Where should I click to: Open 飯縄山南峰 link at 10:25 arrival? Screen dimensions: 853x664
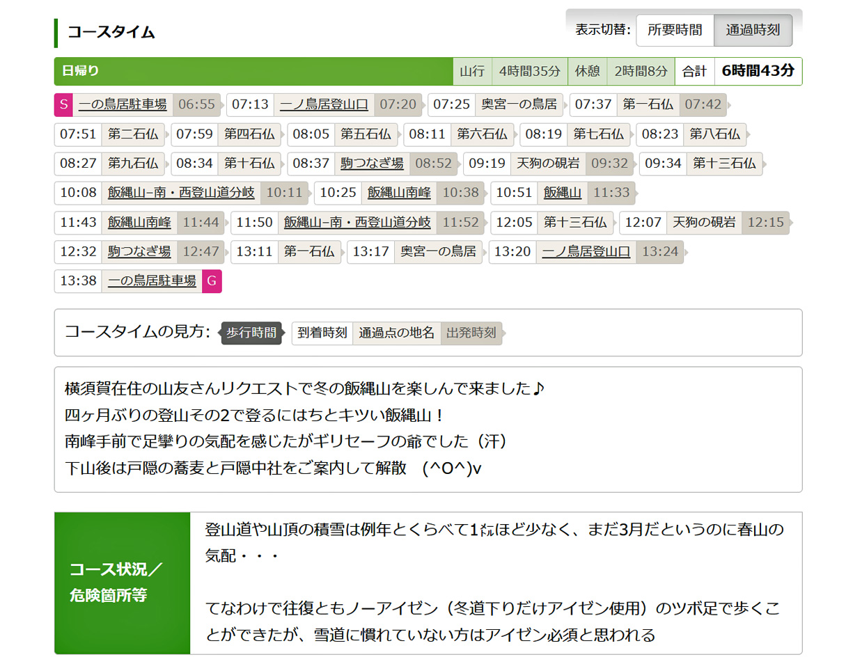tap(399, 193)
